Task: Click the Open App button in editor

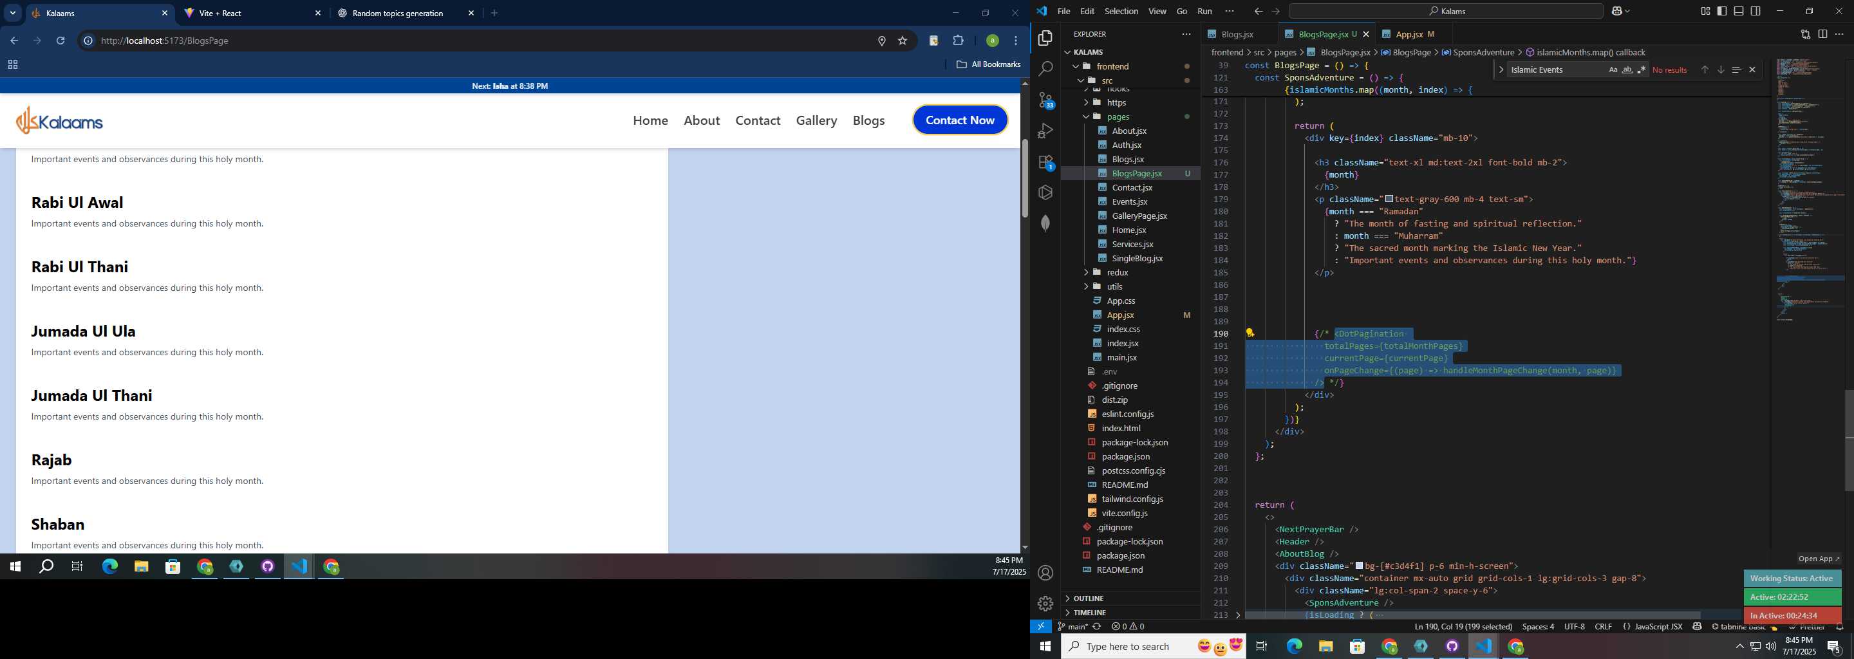Action: point(1818,558)
